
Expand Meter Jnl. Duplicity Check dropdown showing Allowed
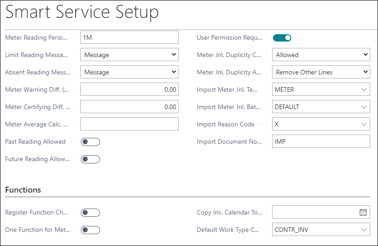[321, 55]
